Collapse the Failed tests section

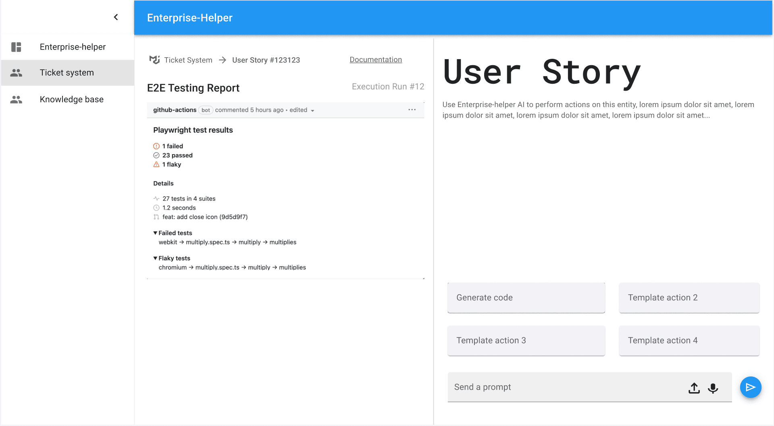pos(156,233)
